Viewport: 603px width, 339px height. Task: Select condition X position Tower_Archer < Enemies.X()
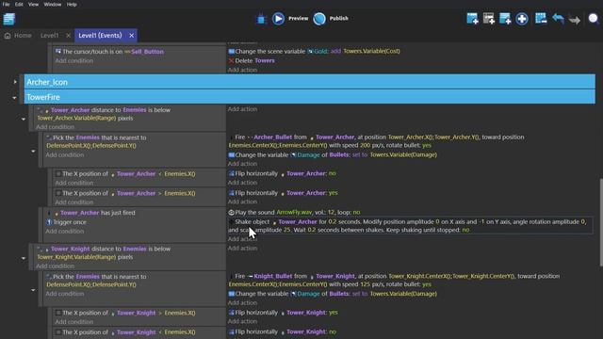click(x=125, y=173)
